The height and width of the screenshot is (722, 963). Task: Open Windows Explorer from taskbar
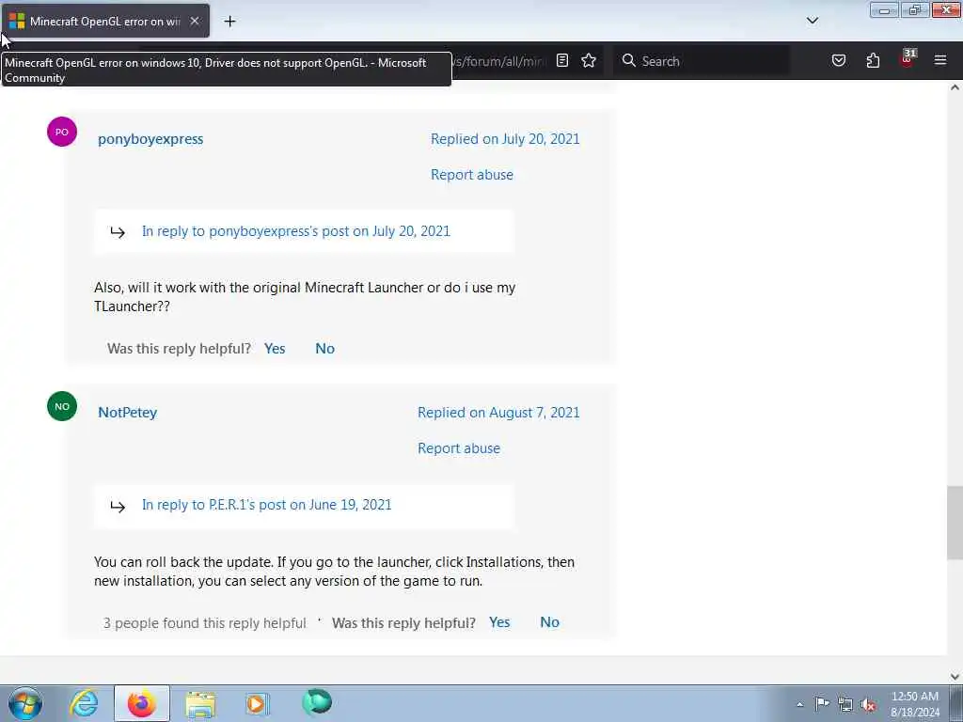pos(200,703)
